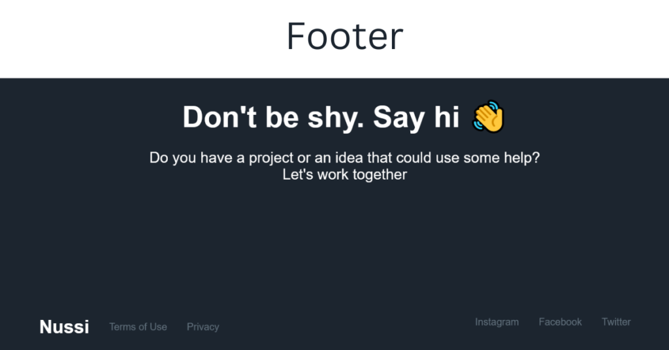
Task: Visit the Instagram social link
Action: [x=497, y=322]
